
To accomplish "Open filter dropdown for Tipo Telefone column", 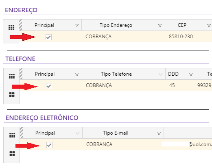I will (x=160, y=74).
